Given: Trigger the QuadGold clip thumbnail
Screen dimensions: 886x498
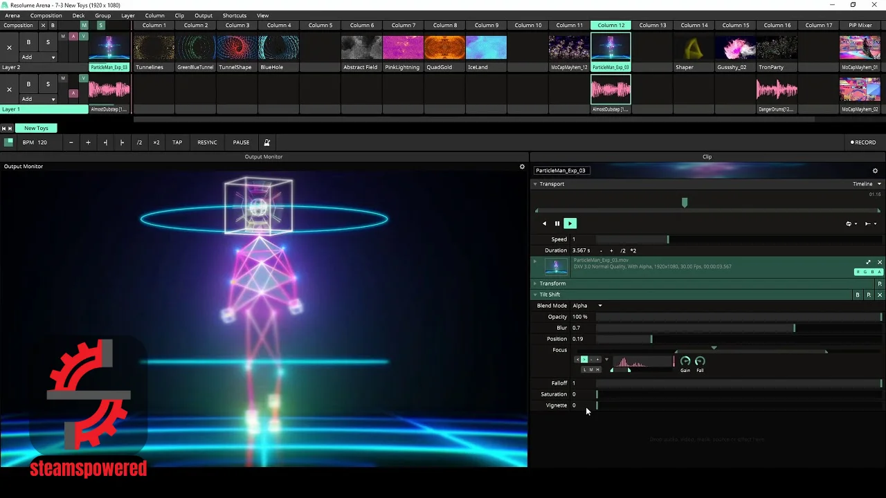Looking at the screenshot, I should [x=444, y=48].
